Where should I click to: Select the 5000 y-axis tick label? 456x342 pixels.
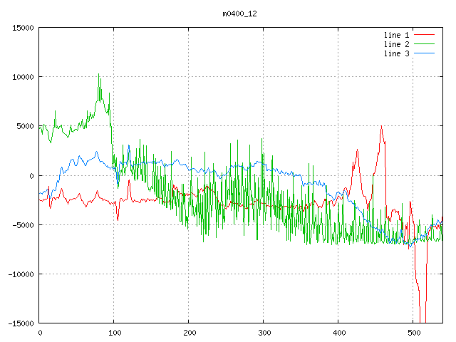click(x=26, y=126)
